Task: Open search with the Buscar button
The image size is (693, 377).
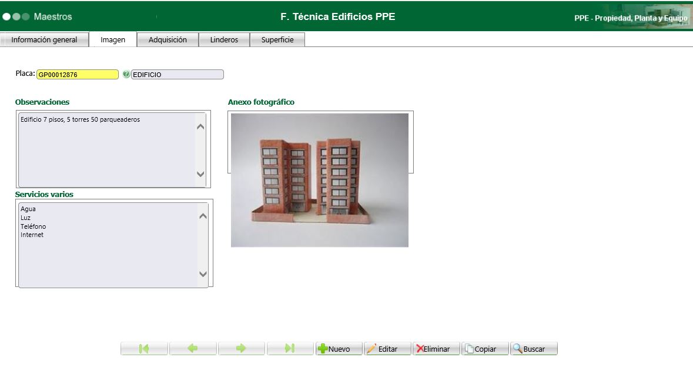Action: [x=534, y=349]
